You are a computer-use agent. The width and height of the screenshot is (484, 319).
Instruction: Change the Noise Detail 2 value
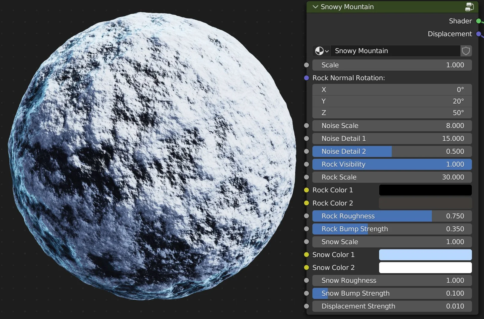coord(392,151)
